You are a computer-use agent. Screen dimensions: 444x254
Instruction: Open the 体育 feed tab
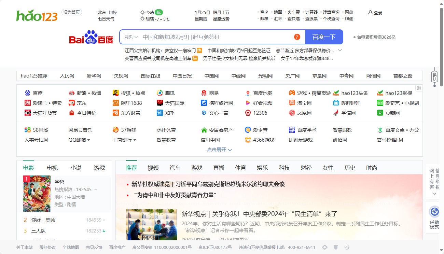(x=240, y=168)
